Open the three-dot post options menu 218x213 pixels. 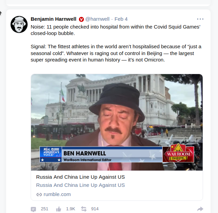pos(200,19)
